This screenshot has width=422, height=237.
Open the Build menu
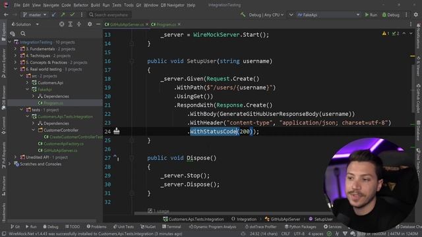(x=95, y=5)
